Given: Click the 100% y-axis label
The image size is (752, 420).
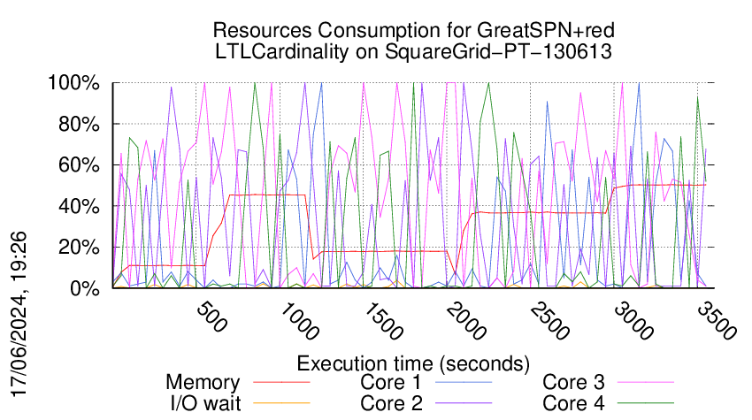Looking at the screenshot, I should coord(73,83).
